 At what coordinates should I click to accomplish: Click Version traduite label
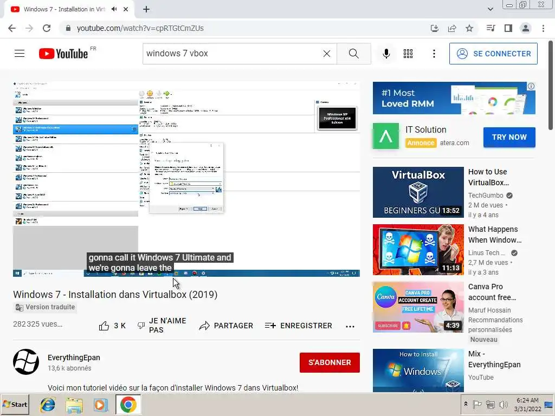pos(45,307)
